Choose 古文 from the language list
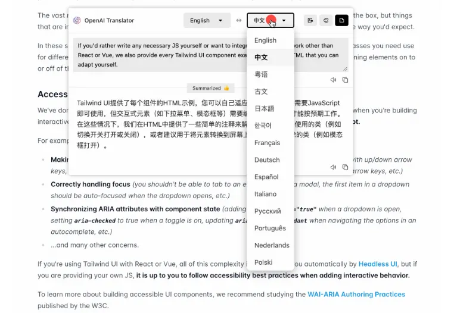 pyautogui.click(x=270, y=92)
